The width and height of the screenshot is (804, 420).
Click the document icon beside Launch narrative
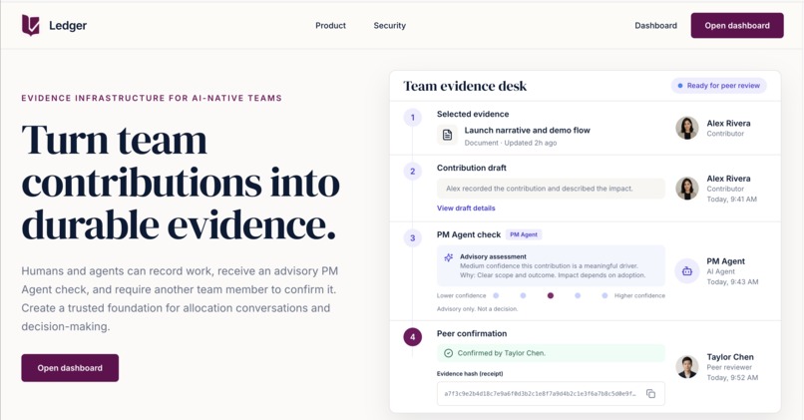[447, 135]
